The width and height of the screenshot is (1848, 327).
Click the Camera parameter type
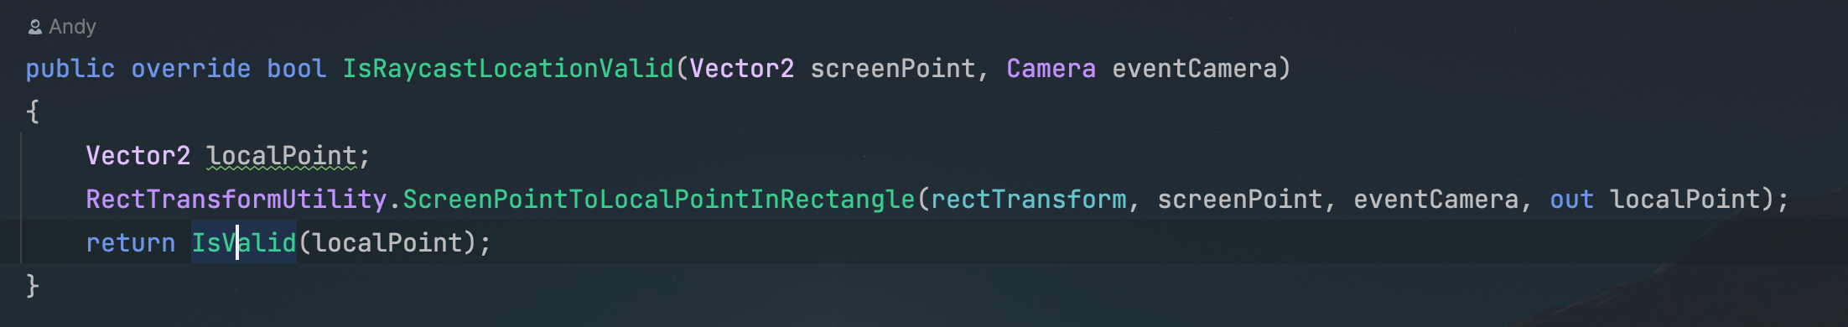(x=1051, y=69)
